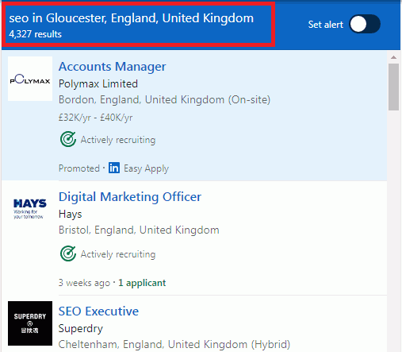The width and height of the screenshot is (402, 352).
Task: Click the Actively recruiting icon under Polymax
Action: [x=68, y=139]
